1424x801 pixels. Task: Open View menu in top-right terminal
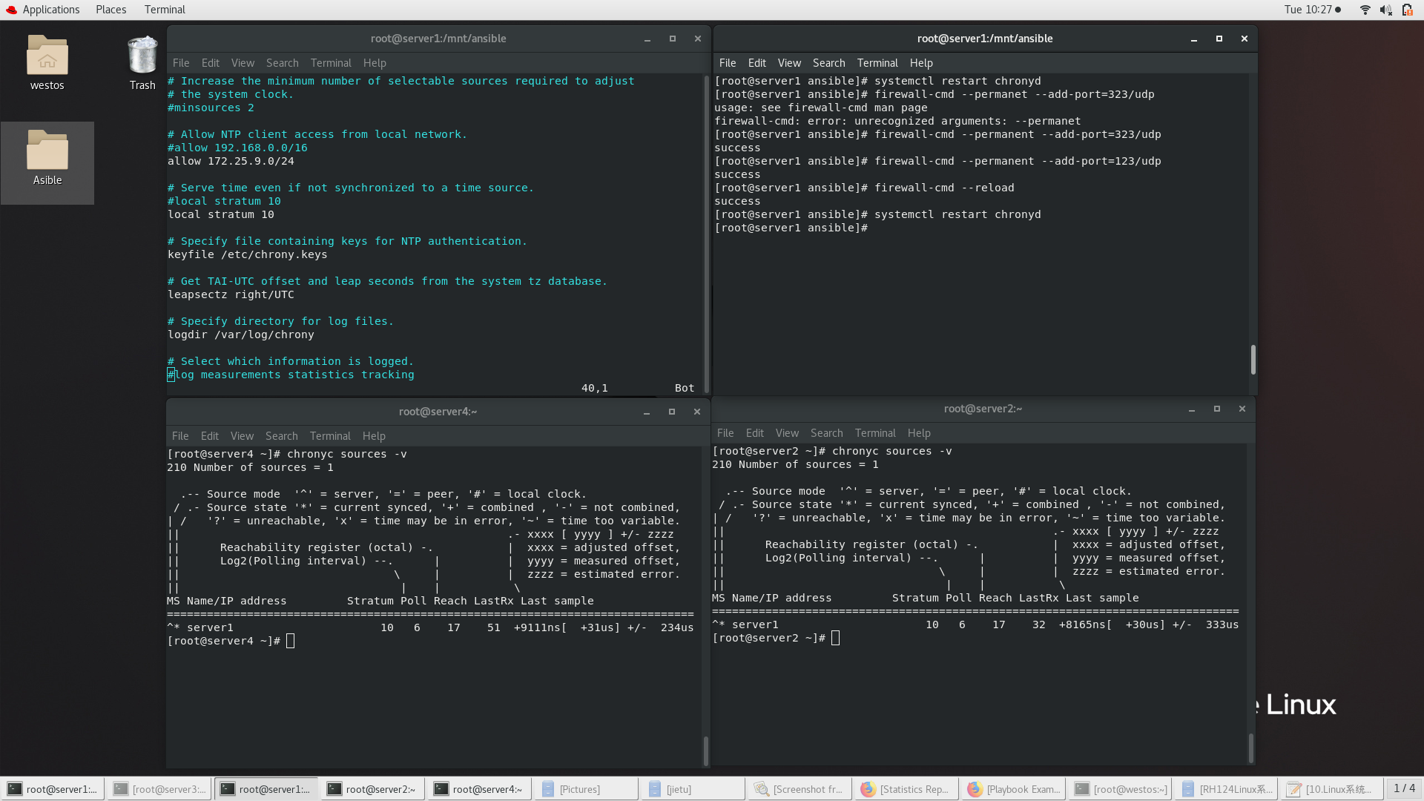(788, 63)
